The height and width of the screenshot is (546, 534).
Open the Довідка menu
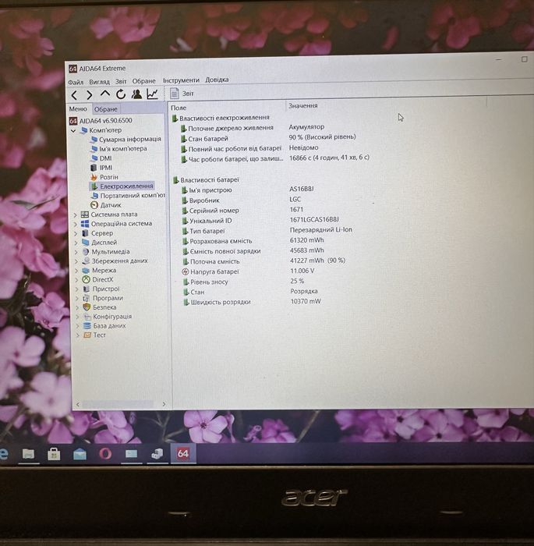(217, 80)
